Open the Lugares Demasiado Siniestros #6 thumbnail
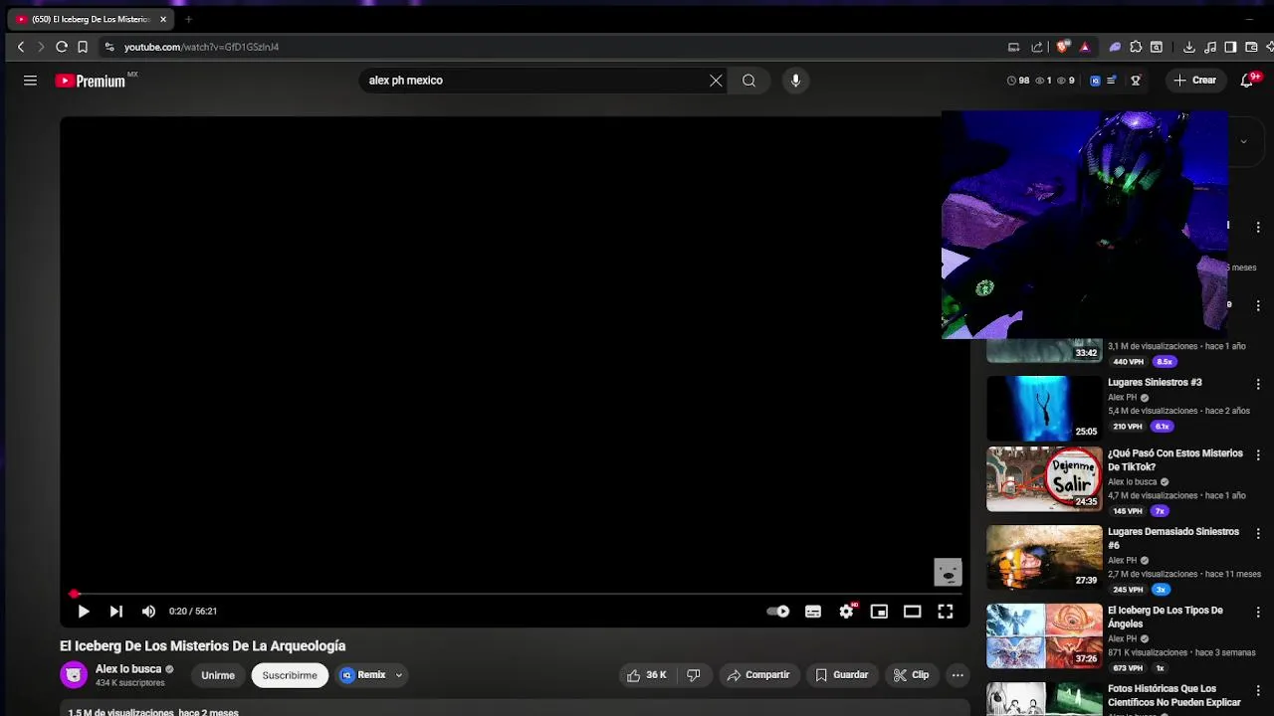This screenshot has width=1274, height=716. [1044, 558]
